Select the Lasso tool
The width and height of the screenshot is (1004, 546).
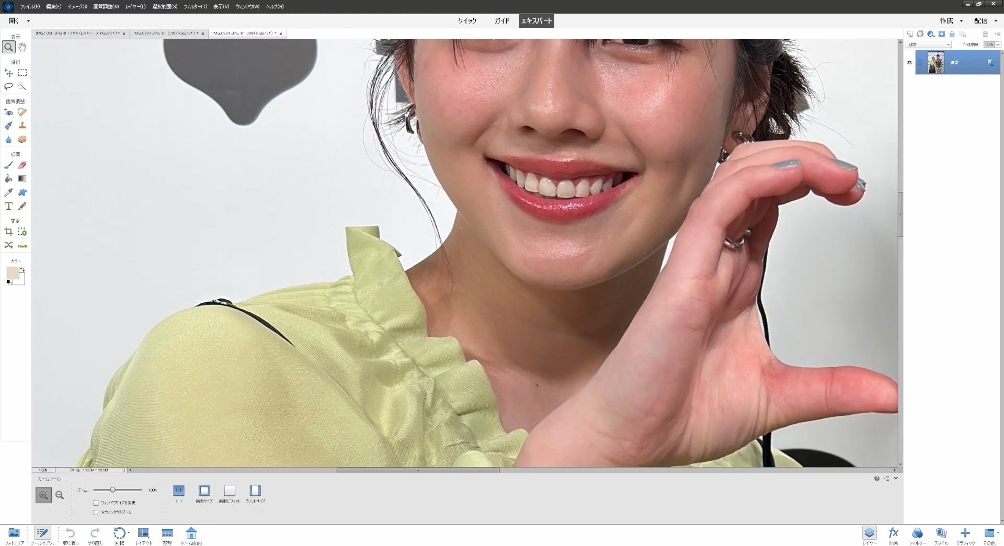click(x=8, y=86)
